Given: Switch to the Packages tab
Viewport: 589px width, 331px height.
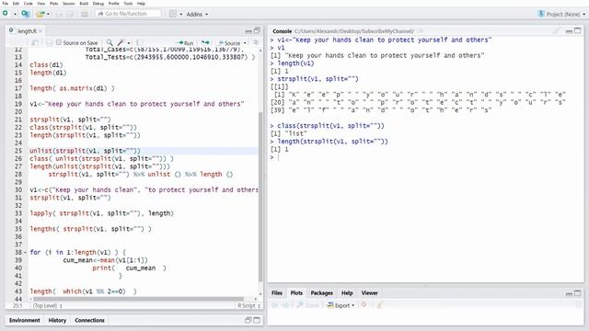Looking at the screenshot, I should point(321,293).
